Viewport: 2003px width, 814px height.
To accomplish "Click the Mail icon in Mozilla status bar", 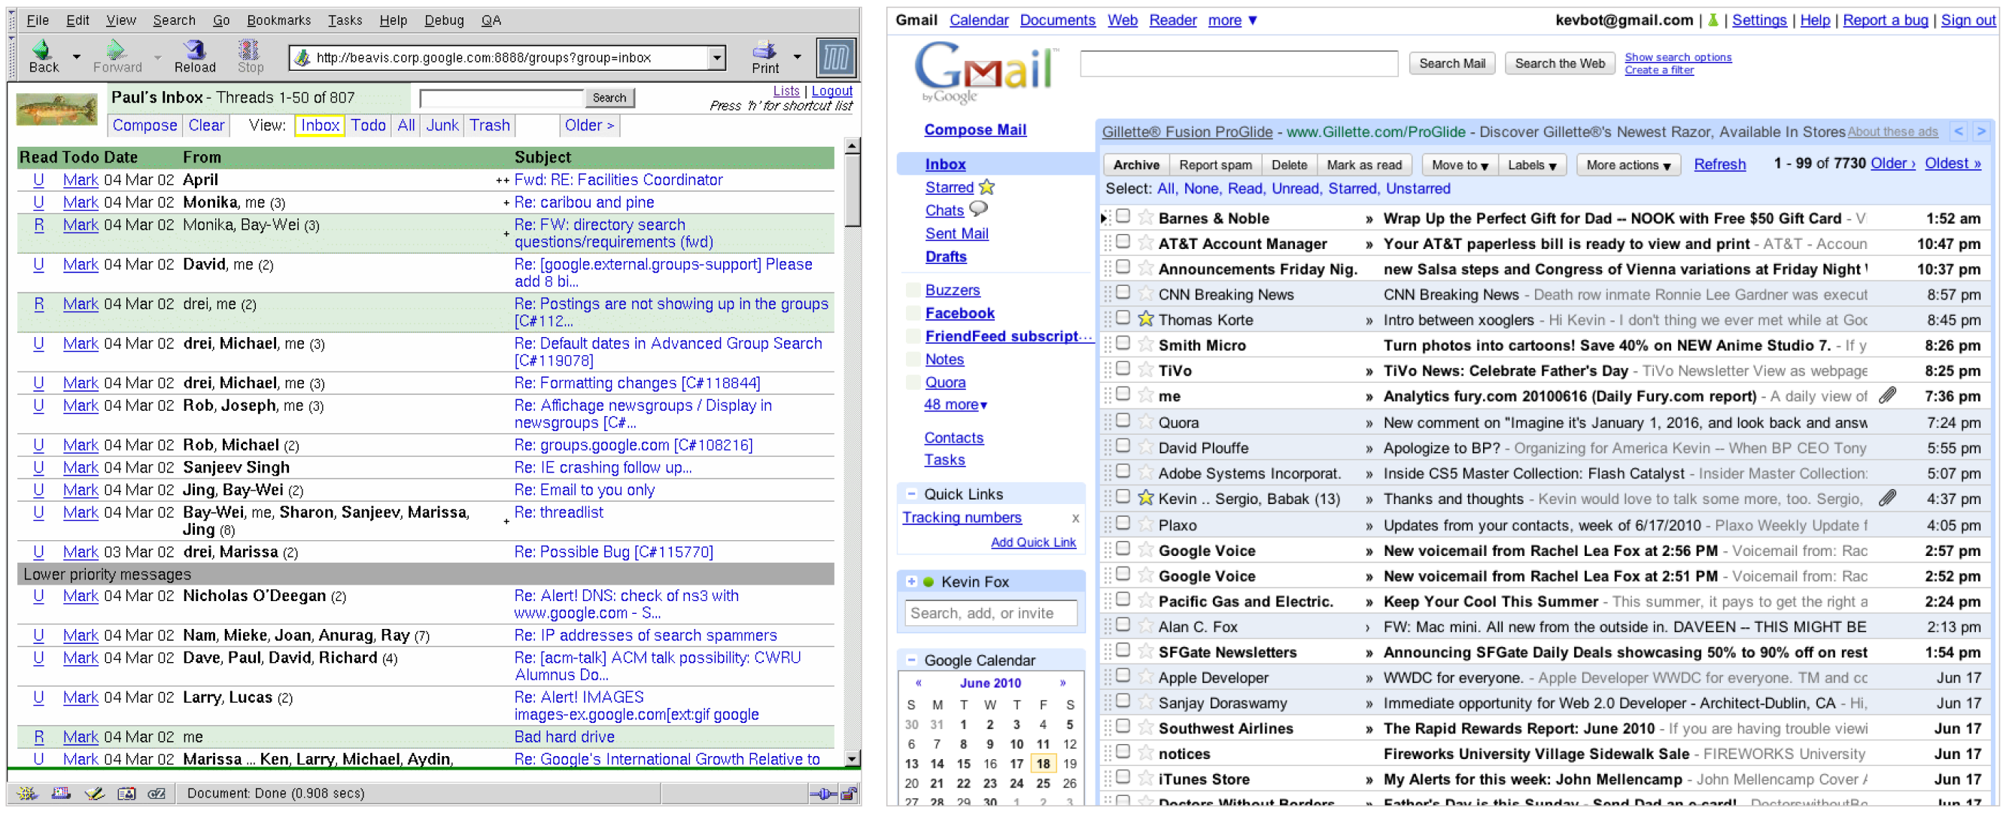I will [61, 793].
